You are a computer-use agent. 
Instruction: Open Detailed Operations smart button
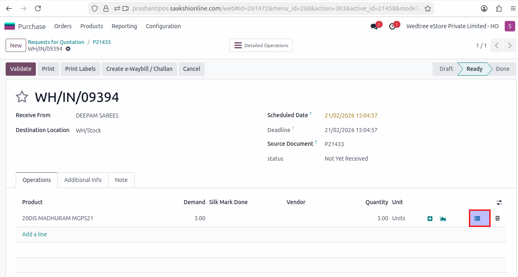click(x=261, y=45)
